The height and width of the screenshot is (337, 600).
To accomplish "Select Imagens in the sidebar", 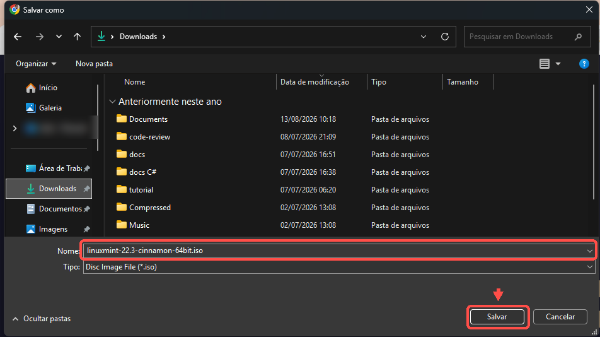I will 47,229.
